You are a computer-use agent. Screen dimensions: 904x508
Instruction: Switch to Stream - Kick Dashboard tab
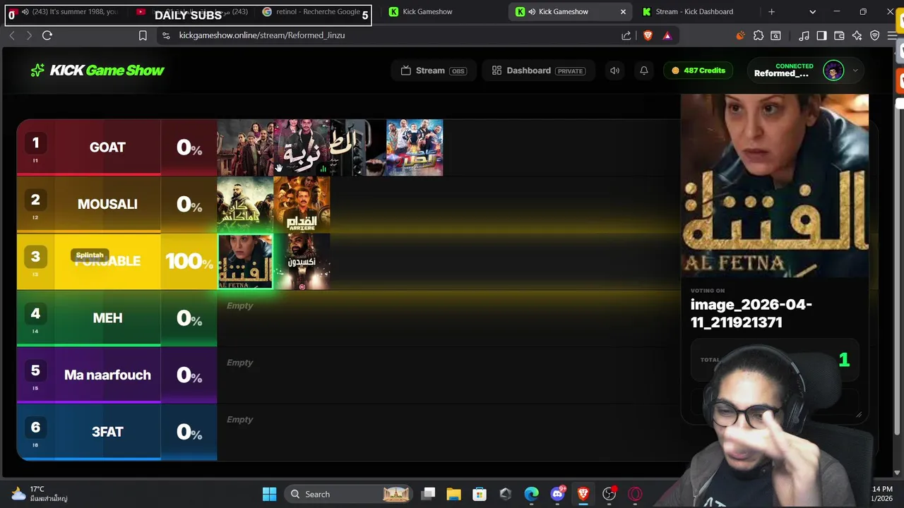tap(694, 11)
